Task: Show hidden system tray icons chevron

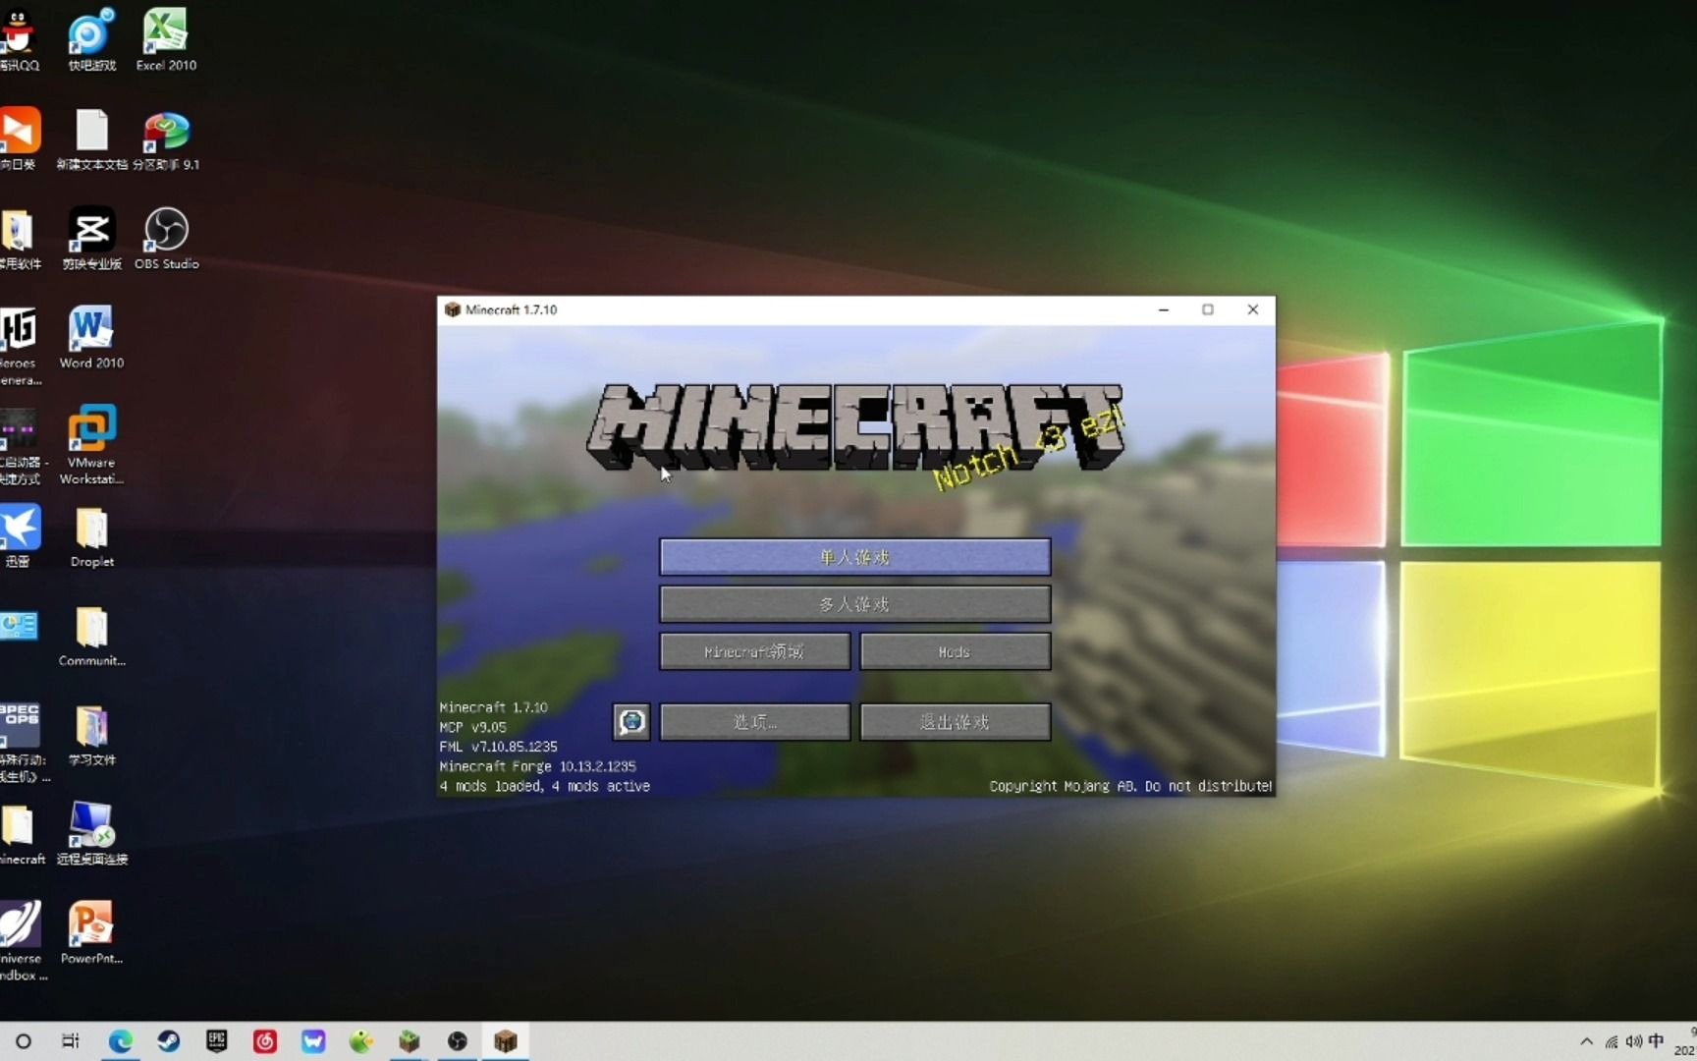Action: click(x=1586, y=1041)
